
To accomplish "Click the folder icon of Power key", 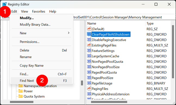I will (21, 91).
